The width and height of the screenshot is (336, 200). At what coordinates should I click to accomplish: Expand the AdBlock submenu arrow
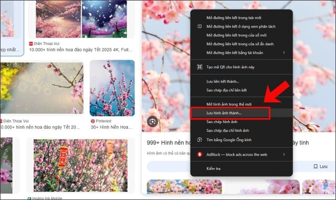click(x=284, y=154)
